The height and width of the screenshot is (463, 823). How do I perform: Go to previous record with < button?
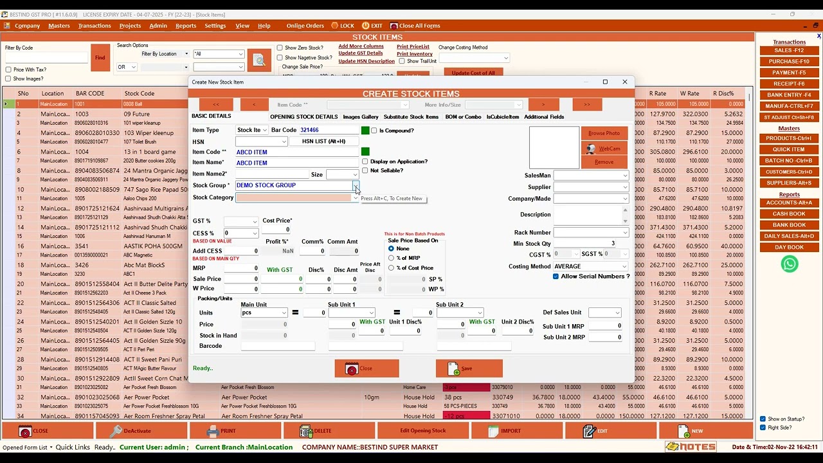click(254, 105)
